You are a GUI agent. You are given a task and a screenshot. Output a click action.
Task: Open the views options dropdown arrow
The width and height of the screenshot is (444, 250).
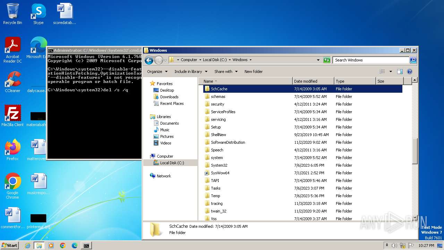tap(391, 72)
